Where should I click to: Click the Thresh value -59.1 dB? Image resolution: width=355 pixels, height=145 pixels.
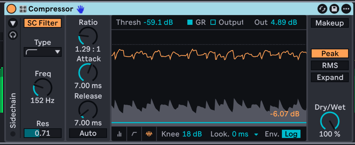pyautogui.click(x=158, y=23)
